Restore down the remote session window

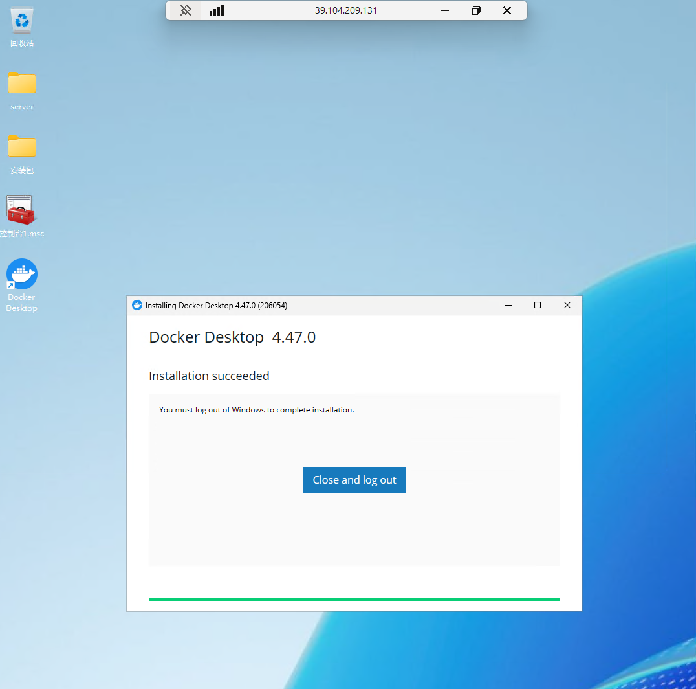point(476,10)
